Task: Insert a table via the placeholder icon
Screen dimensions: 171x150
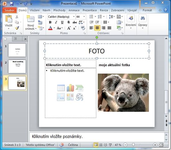Action: [61, 88]
